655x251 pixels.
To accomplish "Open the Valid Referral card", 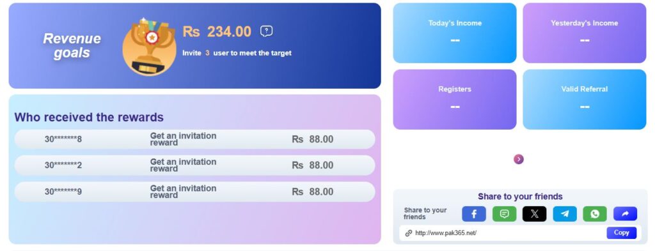I will coord(585,99).
